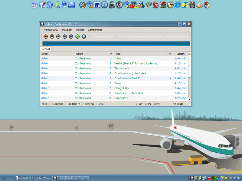Image resolution: width=242 pixels, height=181 pixels.
Task: Open the yellow fish dock icon
Action: tap(185, 5)
